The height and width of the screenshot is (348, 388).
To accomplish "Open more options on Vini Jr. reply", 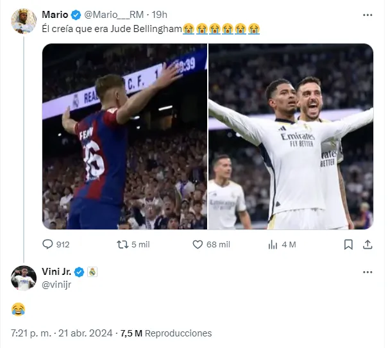I will [x=367, y=272].
